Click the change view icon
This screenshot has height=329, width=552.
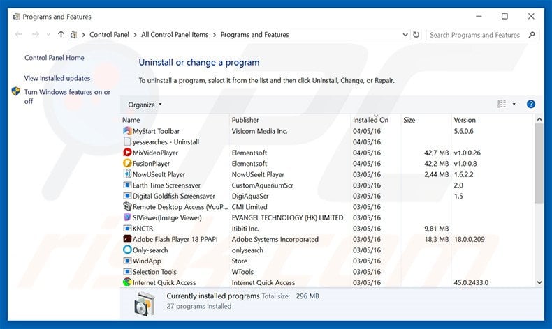pyautogui.click(x=502, y=104)
